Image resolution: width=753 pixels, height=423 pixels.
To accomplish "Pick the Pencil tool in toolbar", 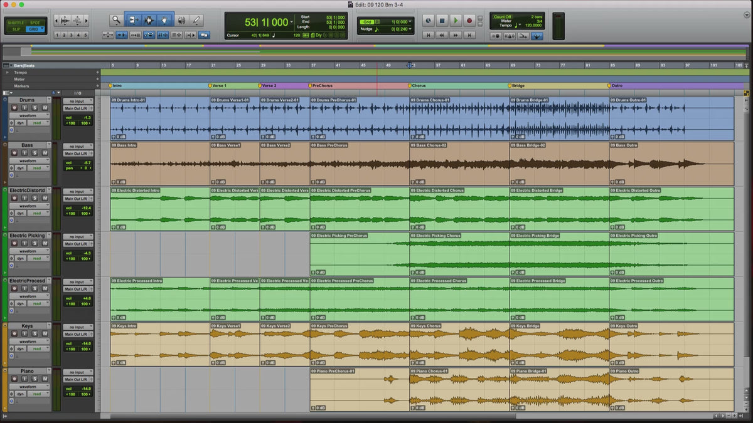I will 197,20.
